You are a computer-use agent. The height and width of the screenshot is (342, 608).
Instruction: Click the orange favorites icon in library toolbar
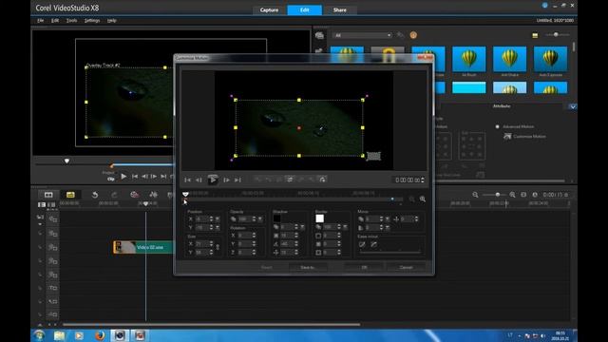click(413, 35)
